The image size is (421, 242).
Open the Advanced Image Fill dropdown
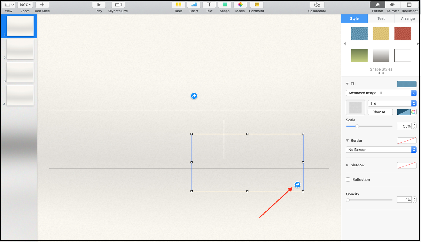[x=381, y=93]
